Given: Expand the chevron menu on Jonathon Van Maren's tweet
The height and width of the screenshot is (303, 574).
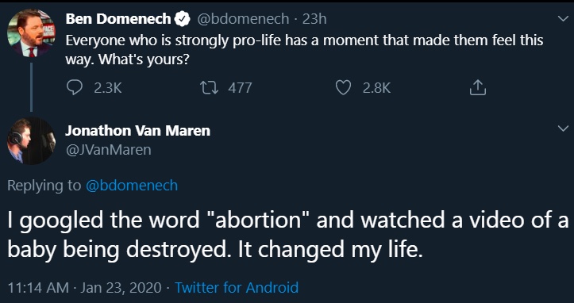Looking at the screenshot, I should tap(563, 128).
